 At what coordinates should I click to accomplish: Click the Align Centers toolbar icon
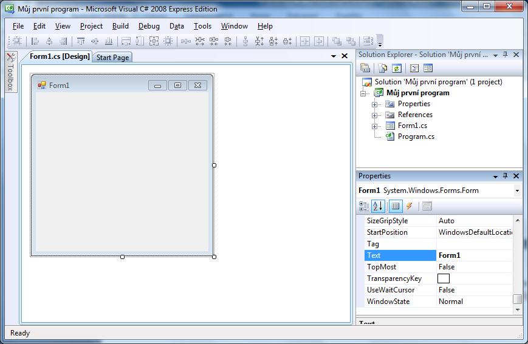[49, 41]
